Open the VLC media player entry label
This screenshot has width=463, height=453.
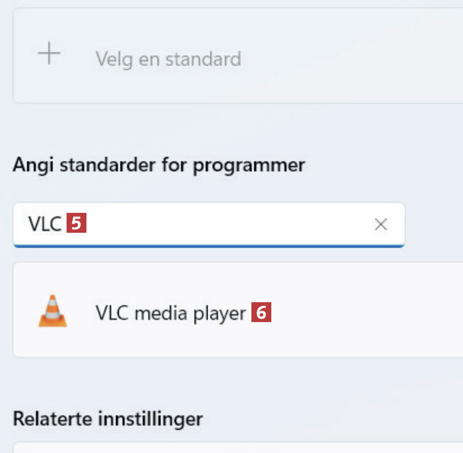(x=170, y=312)
